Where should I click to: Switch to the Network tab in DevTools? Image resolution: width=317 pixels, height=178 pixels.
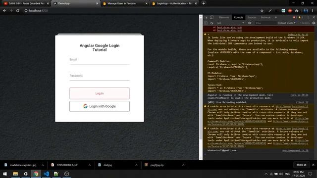tap(265, 17)
